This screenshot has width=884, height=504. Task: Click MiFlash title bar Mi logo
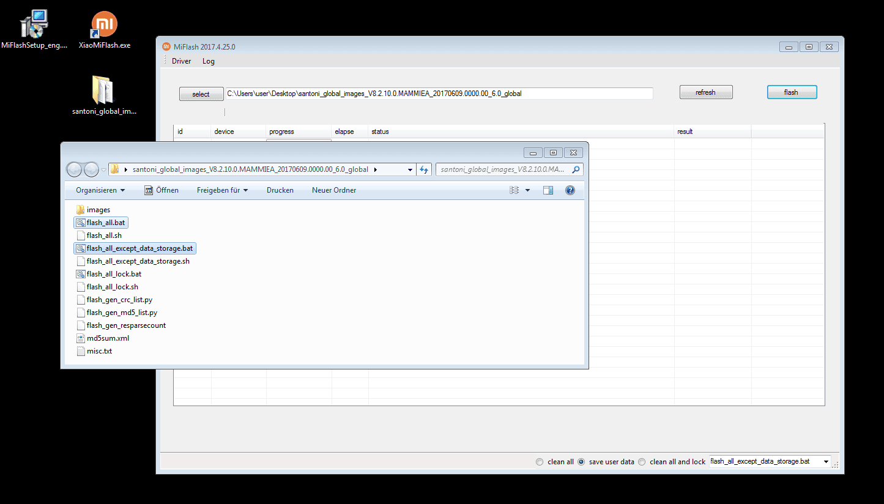click(x=166, y=46)
